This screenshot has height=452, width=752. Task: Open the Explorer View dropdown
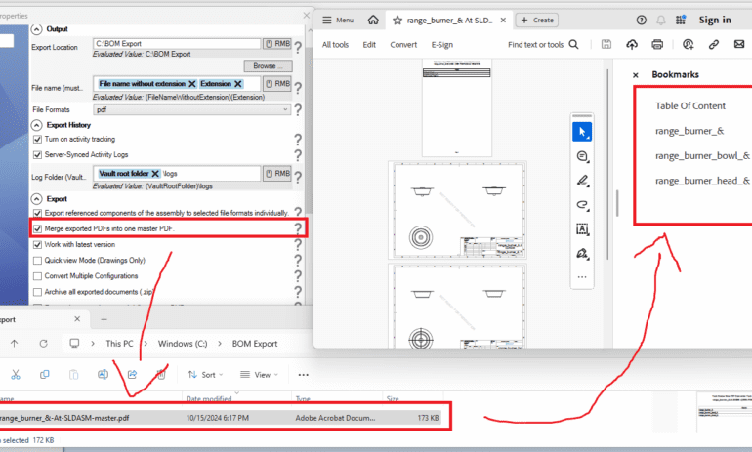259,375
